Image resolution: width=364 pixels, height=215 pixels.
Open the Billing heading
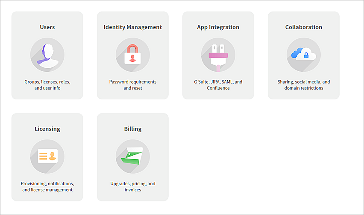(133, 129)
